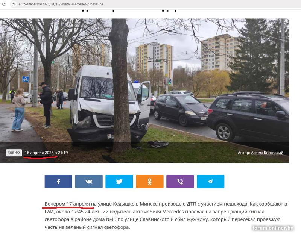The width and height of the screenshot is (301, 236).
Task: Open site info icon beside the URL
Action: click(14, 4)
